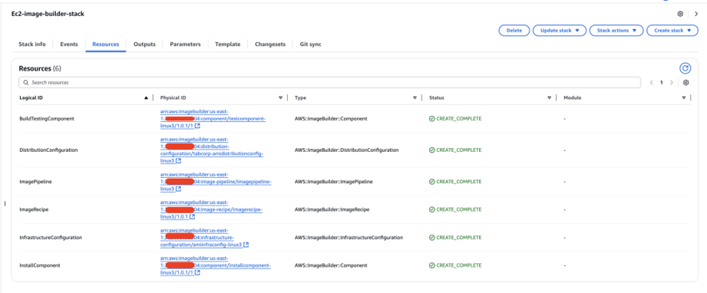The height and width of the screenshot is (293, 707).
Task: Open external link icon for ImageRecipe ARN
Action: point(192,216)
